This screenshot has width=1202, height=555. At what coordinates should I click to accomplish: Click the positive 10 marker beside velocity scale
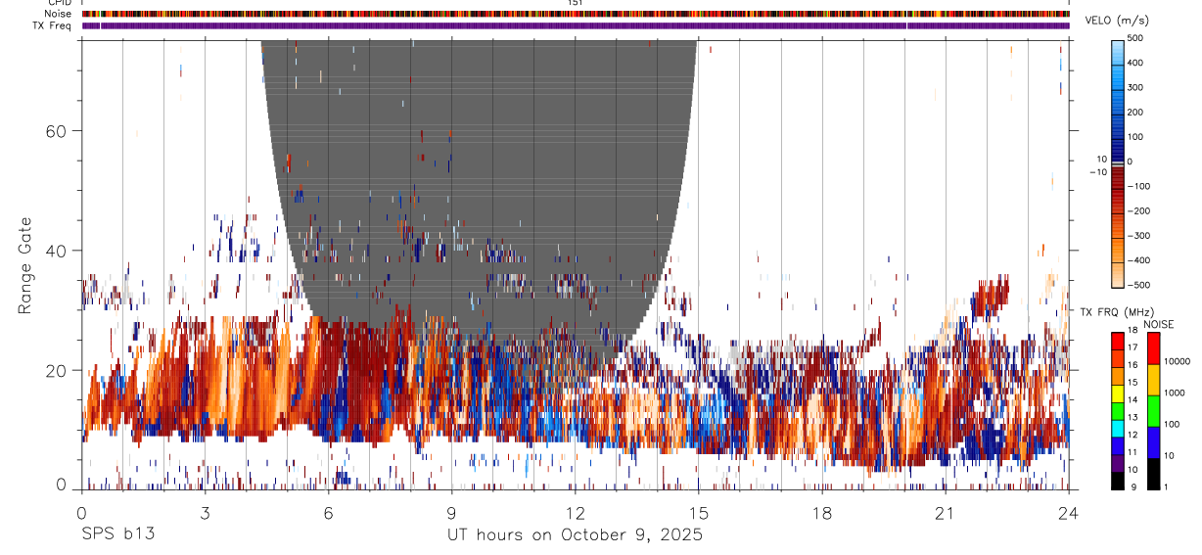1100,160
